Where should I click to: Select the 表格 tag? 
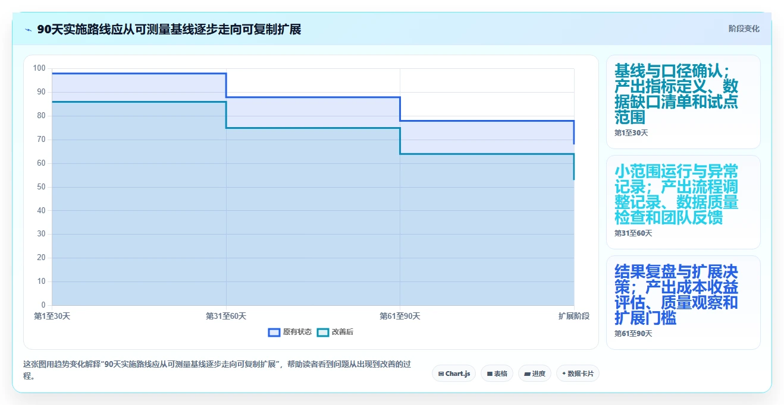497,374
